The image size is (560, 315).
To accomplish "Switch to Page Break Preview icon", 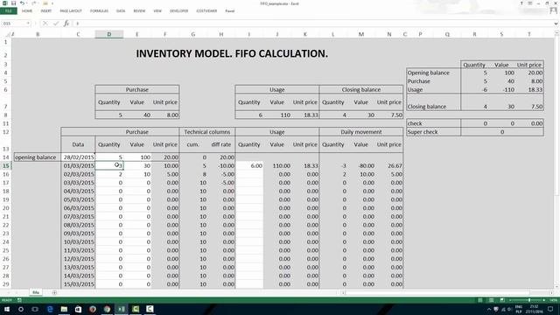I will point(502,300).
